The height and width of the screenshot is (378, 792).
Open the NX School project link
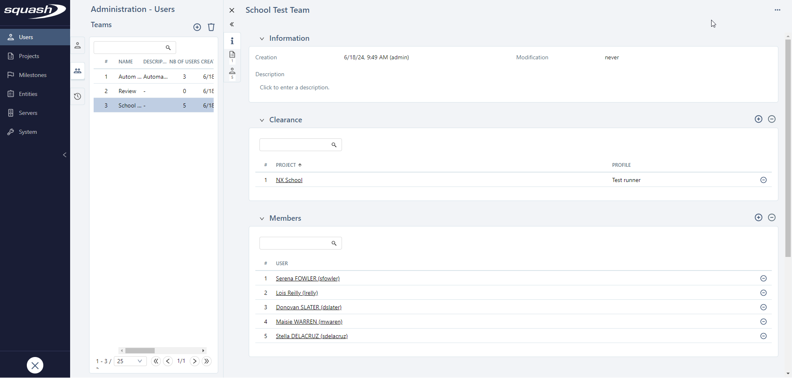point(289,180)
